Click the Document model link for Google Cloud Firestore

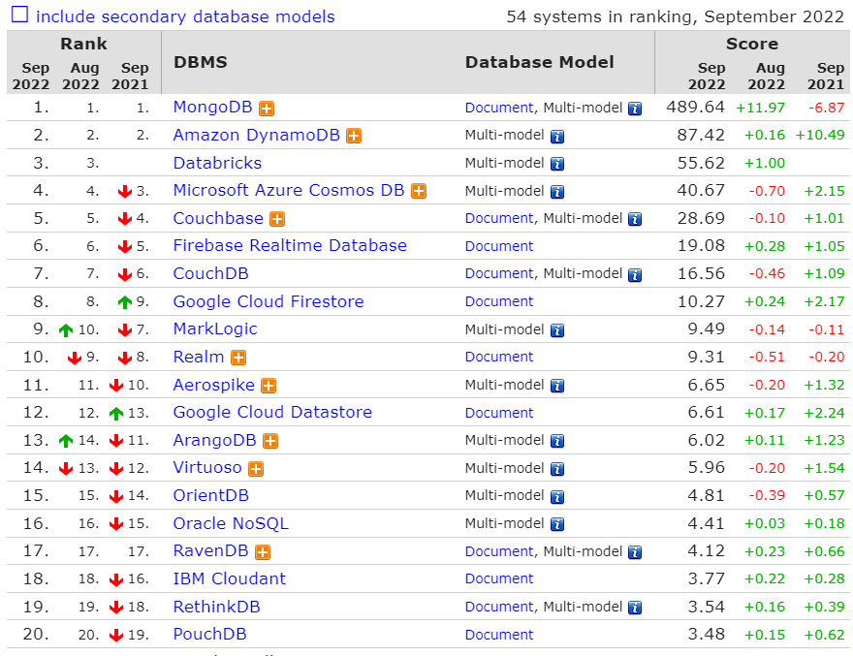(499, 302)
